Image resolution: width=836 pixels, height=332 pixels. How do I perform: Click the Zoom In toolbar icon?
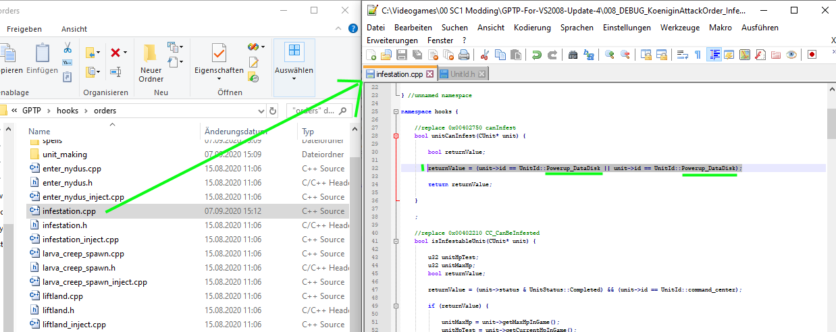point(609,55)
